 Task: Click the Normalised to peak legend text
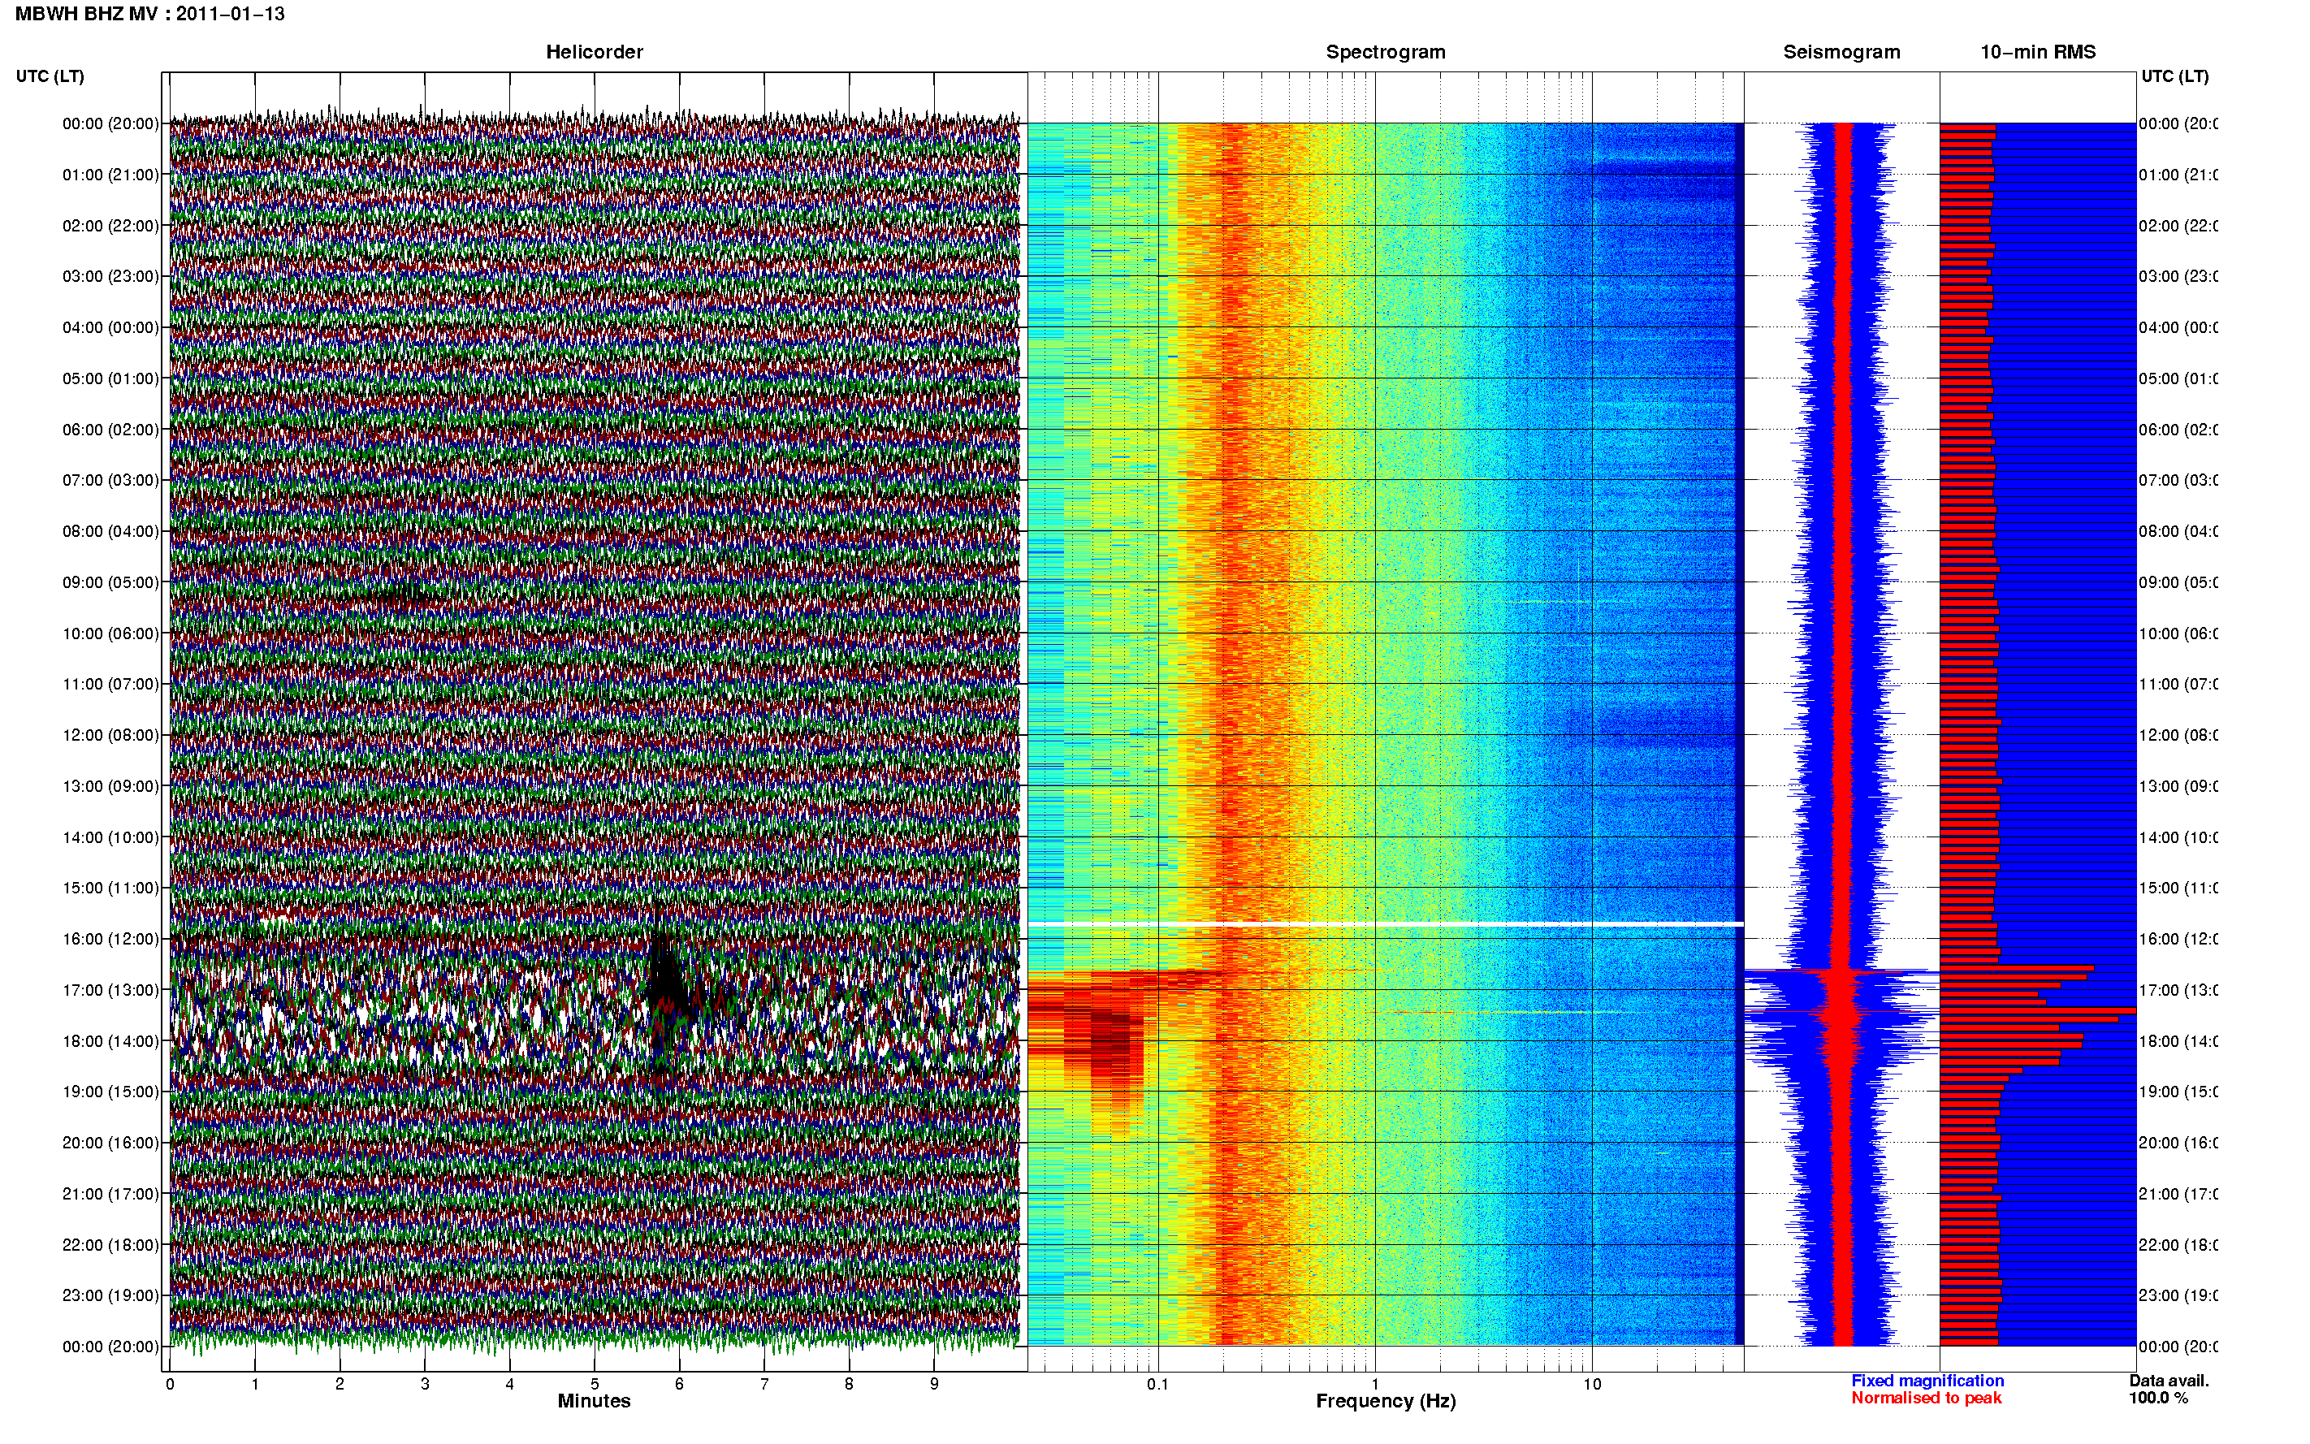(1926, 1399)
